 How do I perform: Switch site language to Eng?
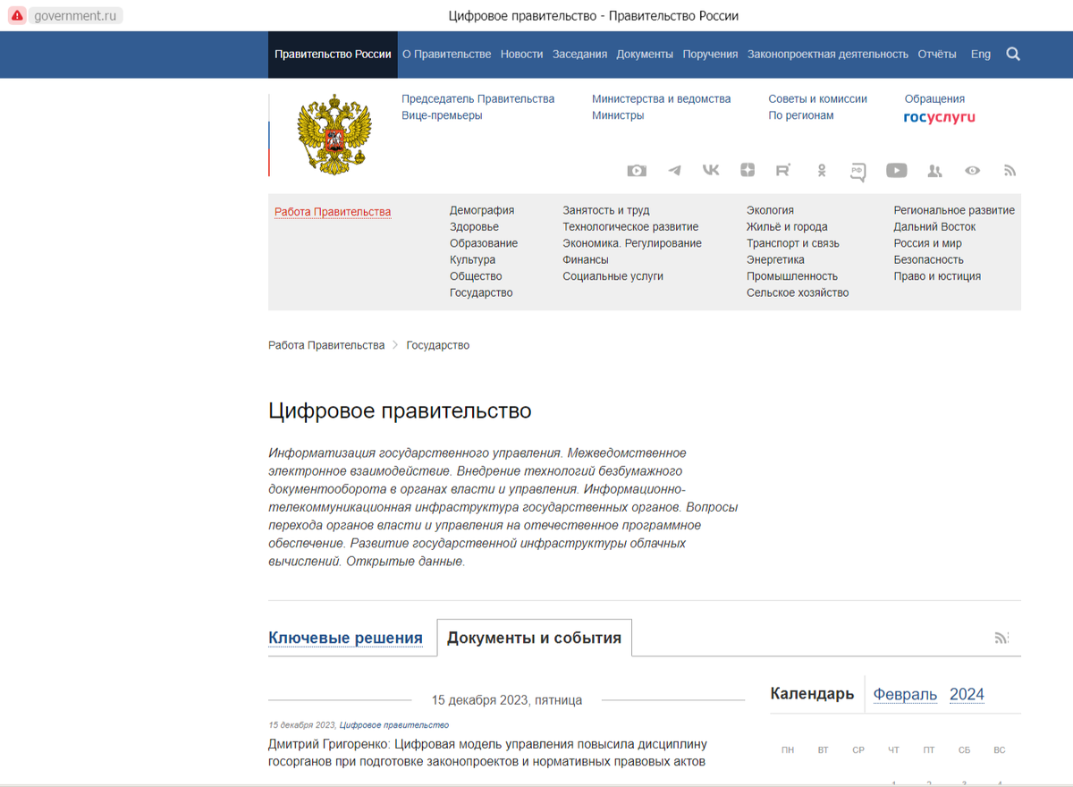(x=980, y=54)
